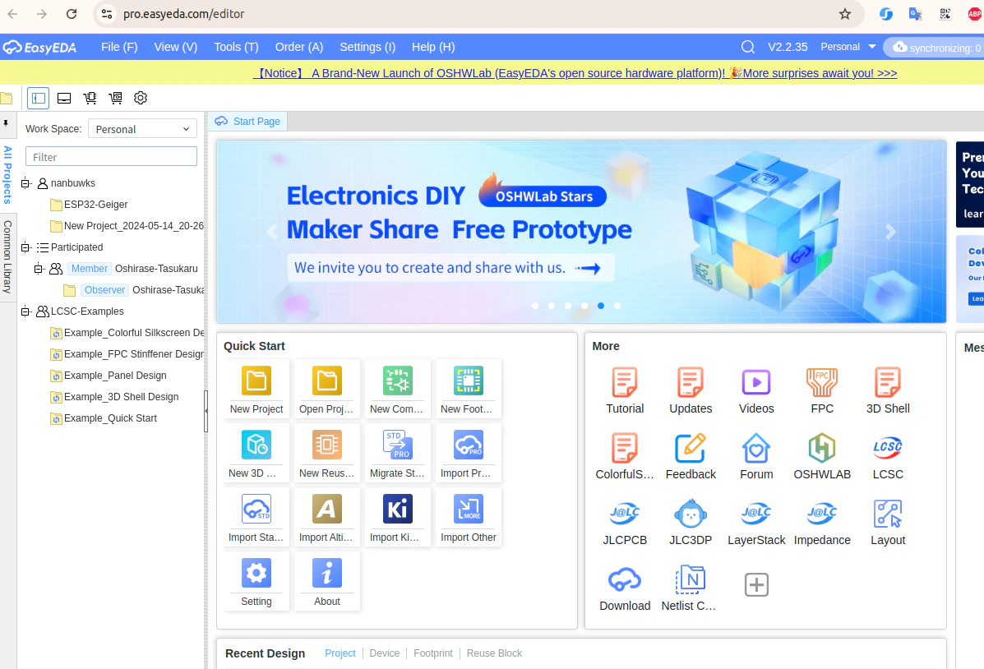This screenshot has width=984, height=669.
Task: Start a New 3D model tile
Action: [256, 453]
